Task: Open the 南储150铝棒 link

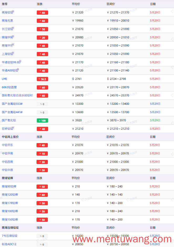Action: tap(10, 219)
